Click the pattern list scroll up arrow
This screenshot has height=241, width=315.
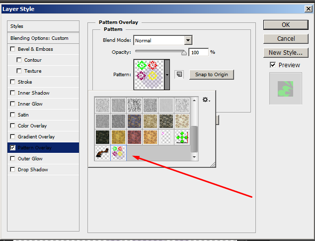coord(194,100)
